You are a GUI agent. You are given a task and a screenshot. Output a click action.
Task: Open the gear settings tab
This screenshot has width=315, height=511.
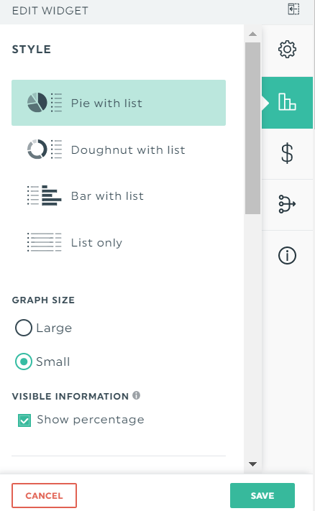click(x=287, y=50)
